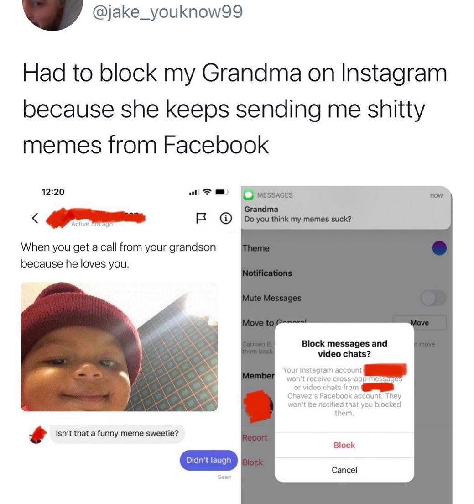
Task: Tap the cellular signal bars icon
Action: 193,193
